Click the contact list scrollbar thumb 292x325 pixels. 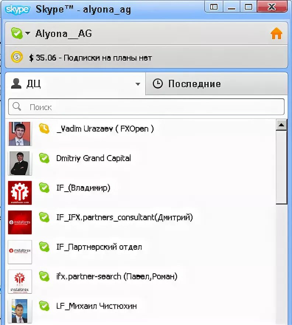(281, 167)
